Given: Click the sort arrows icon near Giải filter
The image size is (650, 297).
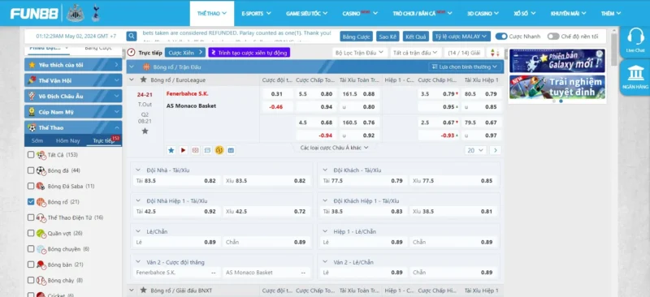Looking at the screenshot, I should pos(494,53).
